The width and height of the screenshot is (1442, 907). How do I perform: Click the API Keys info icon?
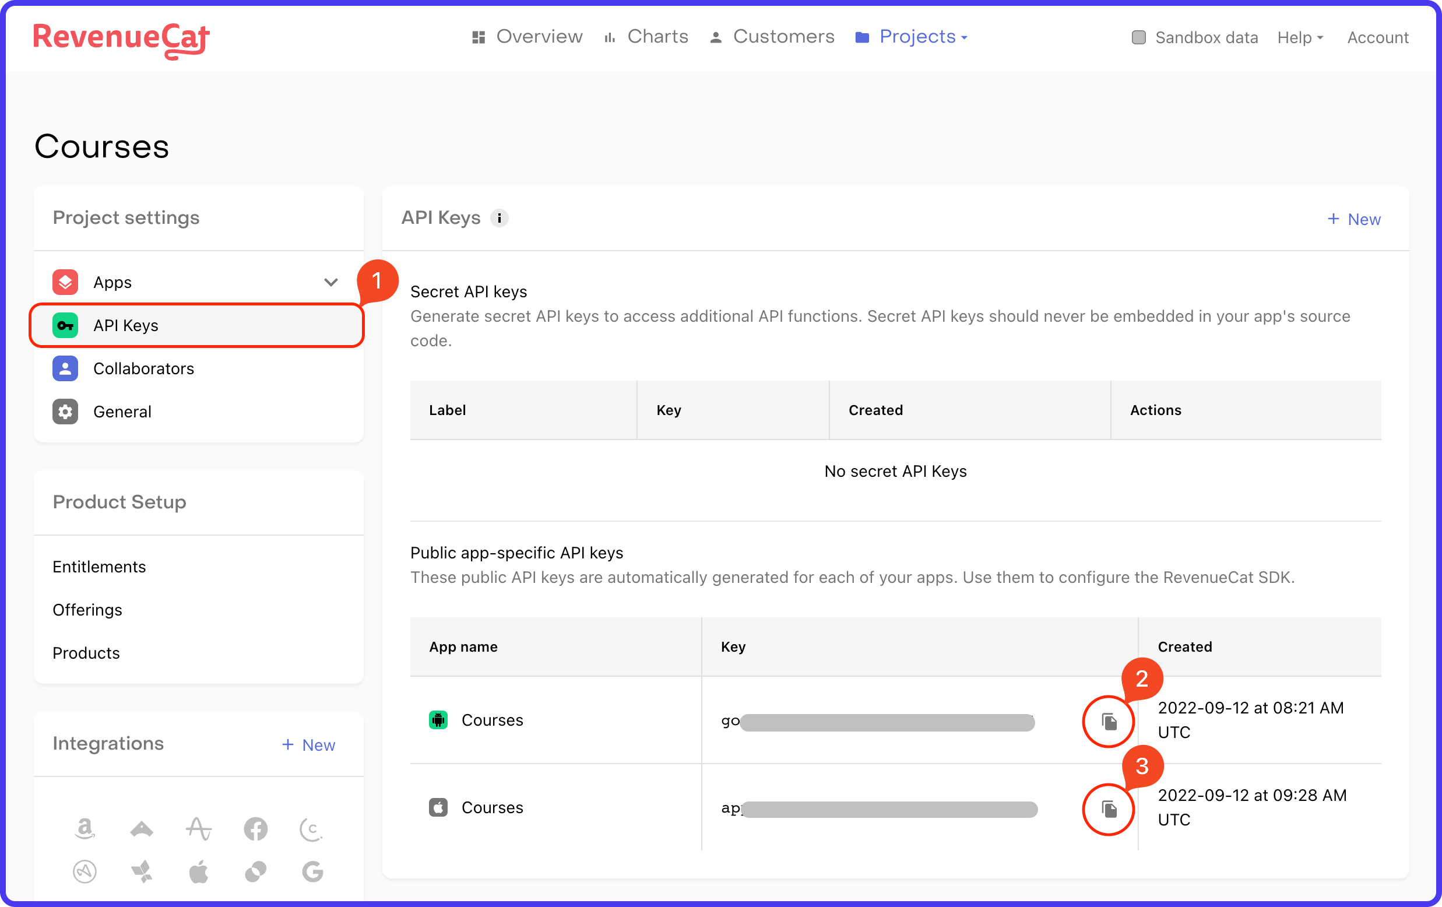[499, 218]
